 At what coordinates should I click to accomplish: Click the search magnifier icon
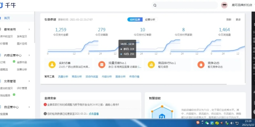pyautogui.click(x=155, y=5)
